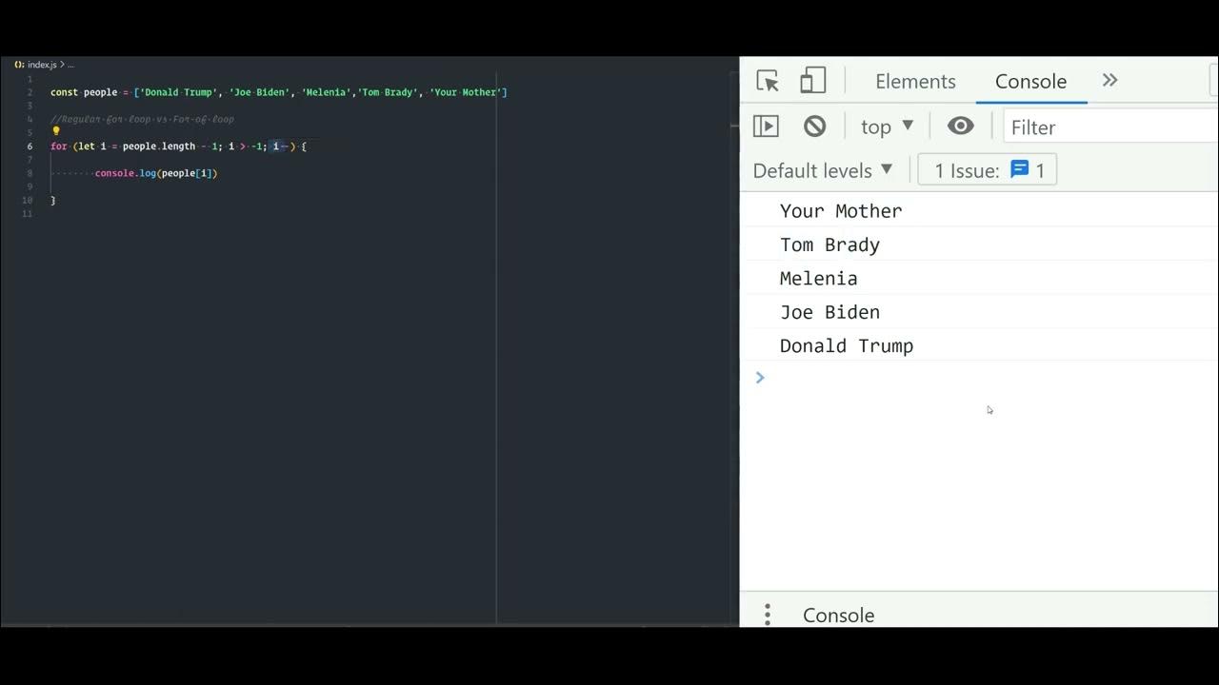Screen dimensions: 1219x685
Task: Select the inspect element cursor tool
Action: (768, 81)
